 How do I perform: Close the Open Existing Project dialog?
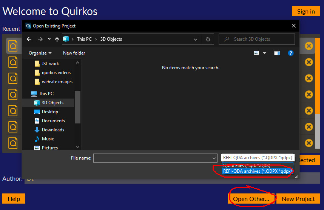(294, 26)
